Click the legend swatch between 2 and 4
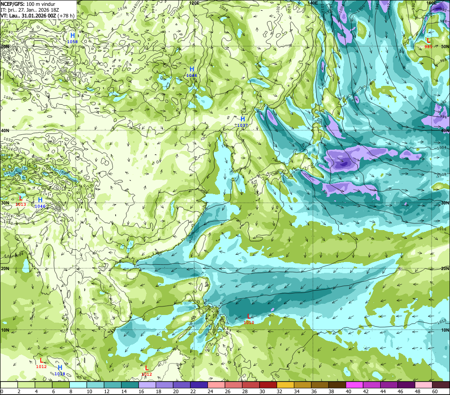 27,385
